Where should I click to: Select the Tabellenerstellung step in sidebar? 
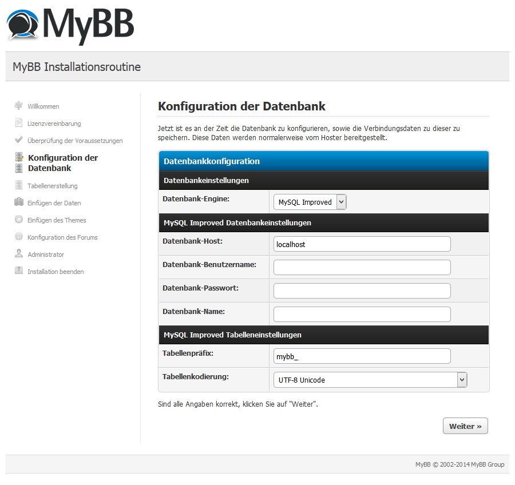point(52,186)
